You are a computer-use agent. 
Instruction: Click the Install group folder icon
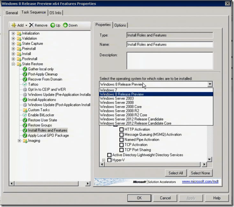point(19,54)
